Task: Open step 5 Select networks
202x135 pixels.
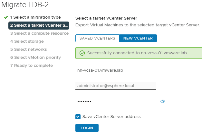Action: point(28,50)
